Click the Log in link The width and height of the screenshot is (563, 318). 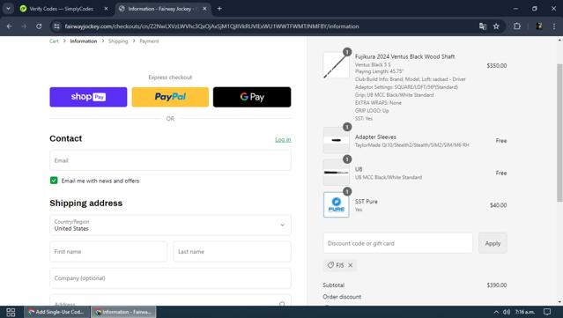pos(283,139)
